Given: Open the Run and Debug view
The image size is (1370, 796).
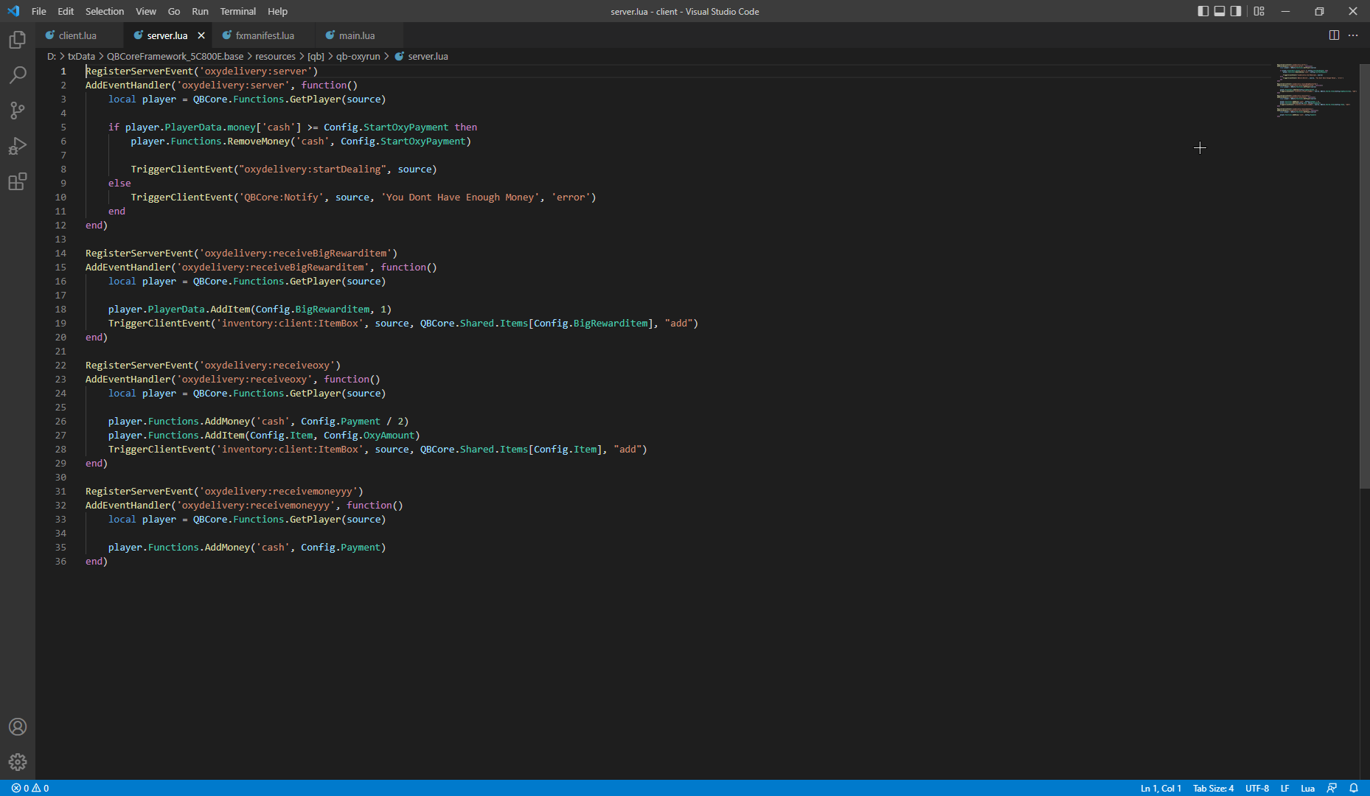Looking at the screenshot, I should pos(17,146).
